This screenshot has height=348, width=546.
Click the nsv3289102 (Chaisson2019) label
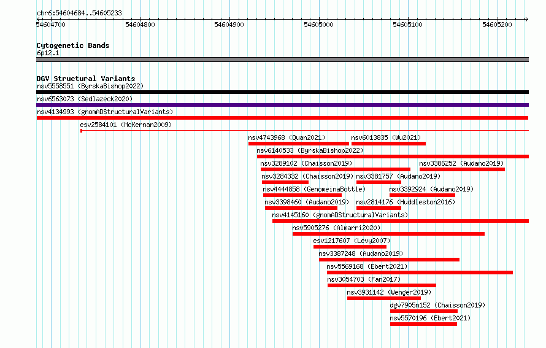click(x=306, y=163)
